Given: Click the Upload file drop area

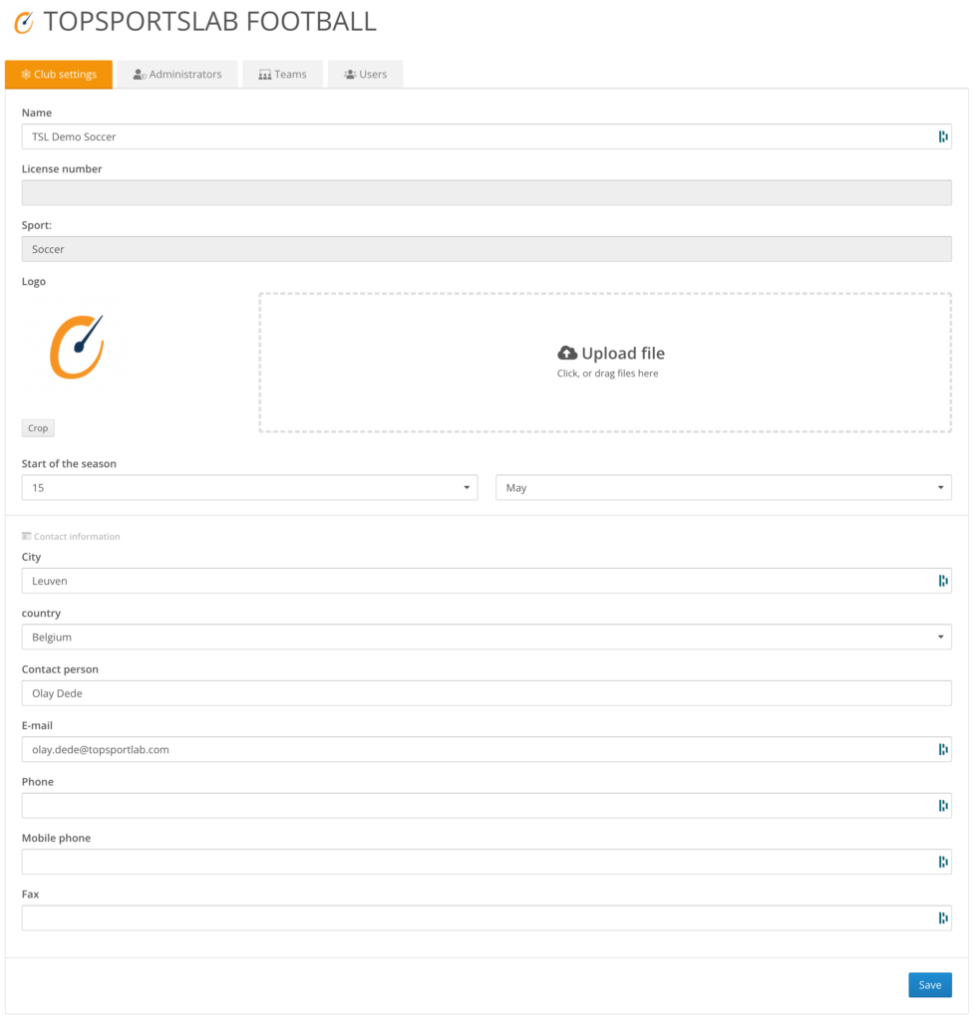Looking at the screenshot, I should click(x=605, y=363).
